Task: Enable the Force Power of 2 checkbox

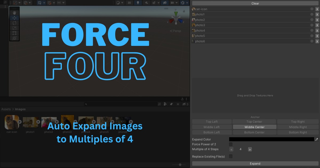Action: coord(230,144)
